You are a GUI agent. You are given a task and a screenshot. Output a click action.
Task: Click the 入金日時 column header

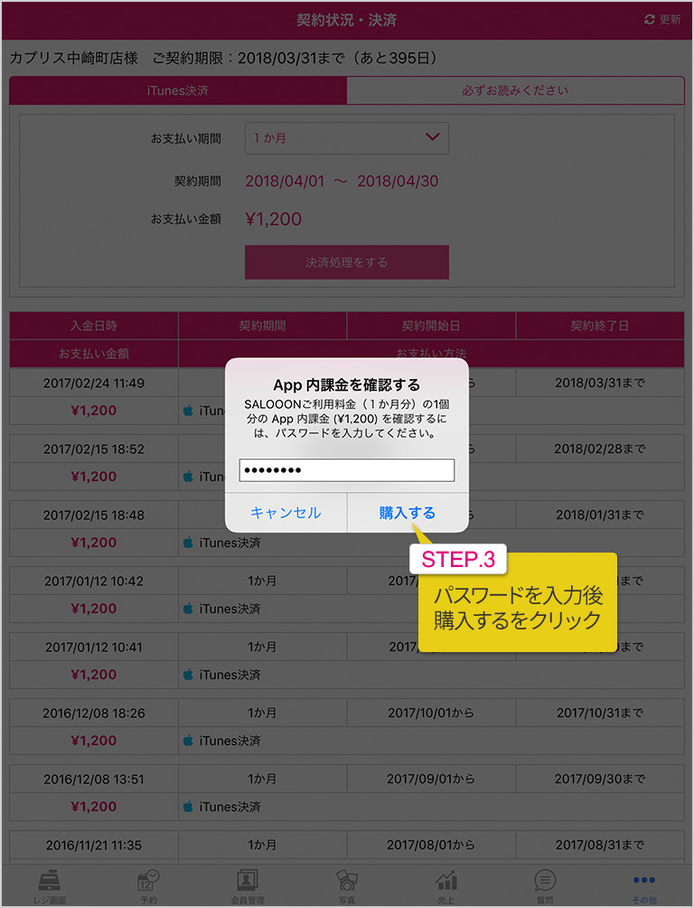click(x=94, y=326)
